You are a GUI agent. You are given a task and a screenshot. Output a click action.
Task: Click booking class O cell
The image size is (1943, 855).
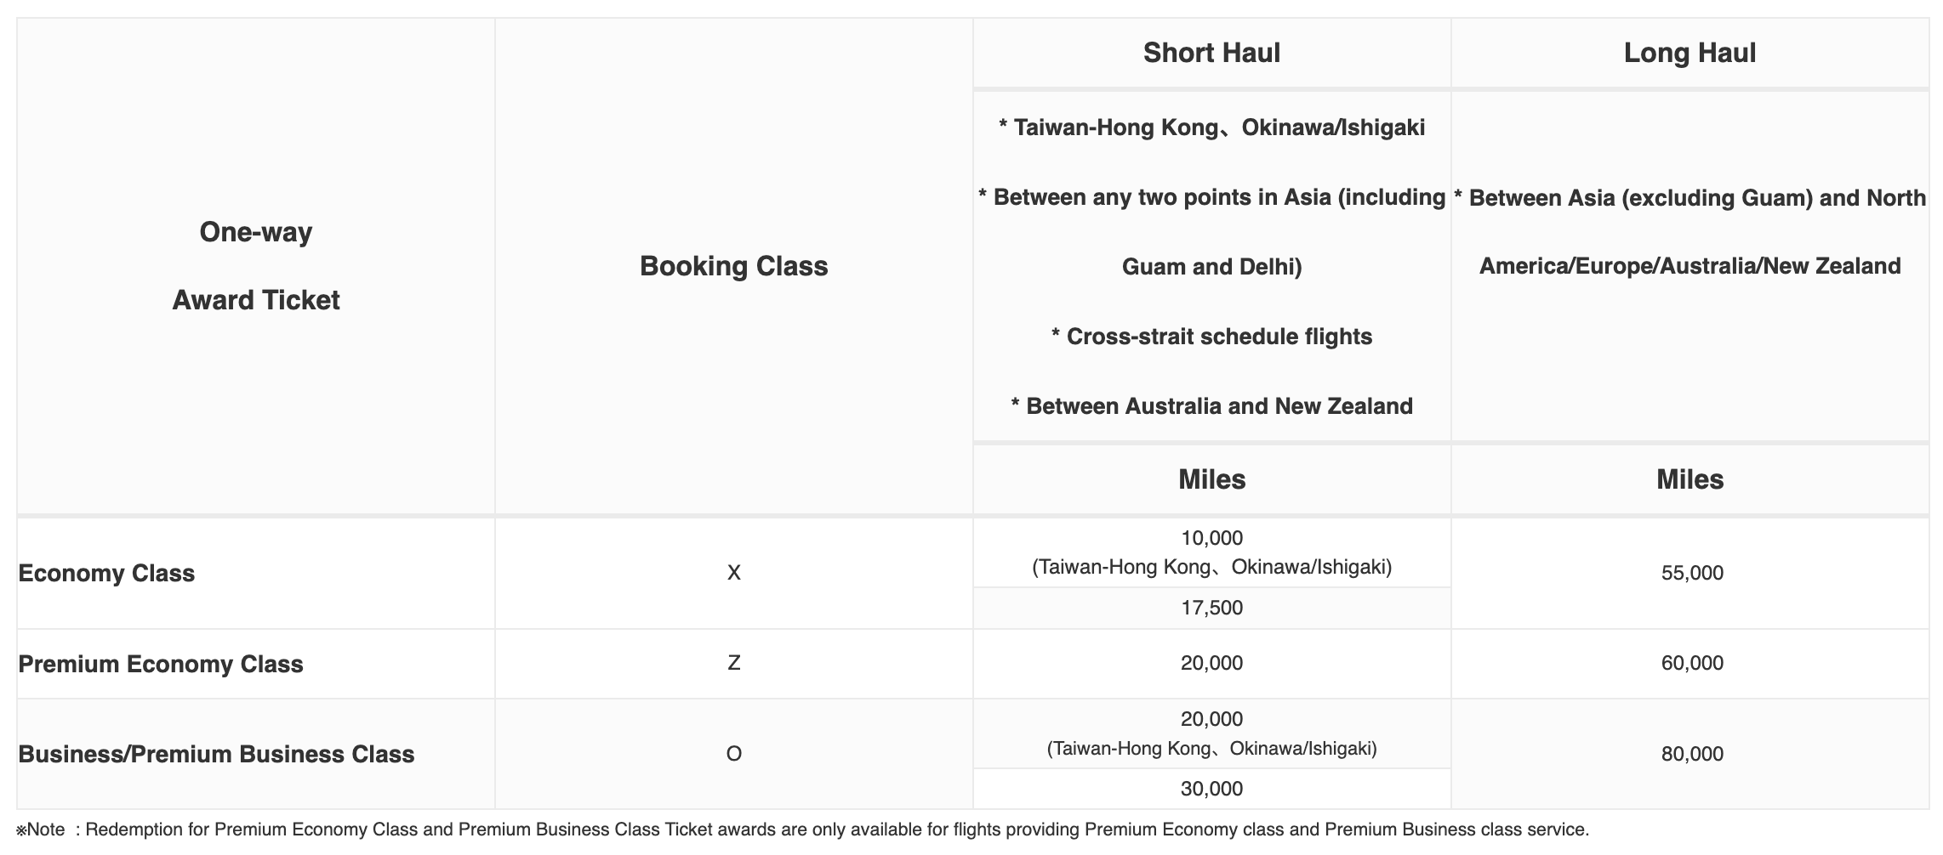pyautogui.click(x=733, y=754)
